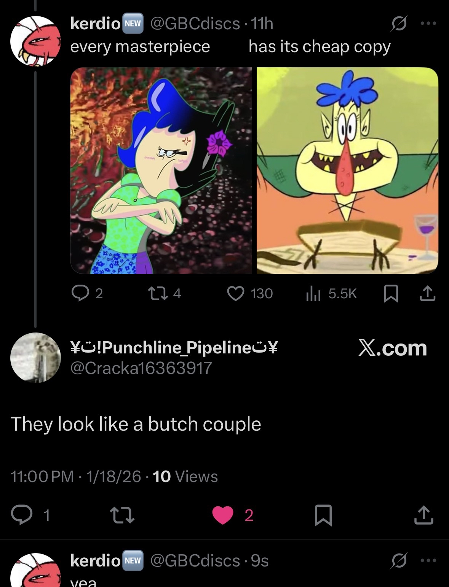Bookmark kerdio's masterpiece post
This screenshot has width=449, height=587.
(391, 294)
